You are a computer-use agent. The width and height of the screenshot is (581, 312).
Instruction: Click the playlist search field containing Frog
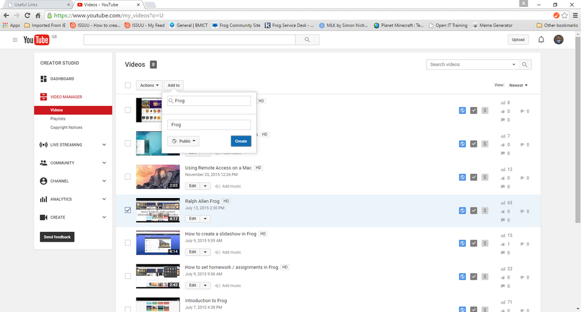pos(209,101)
